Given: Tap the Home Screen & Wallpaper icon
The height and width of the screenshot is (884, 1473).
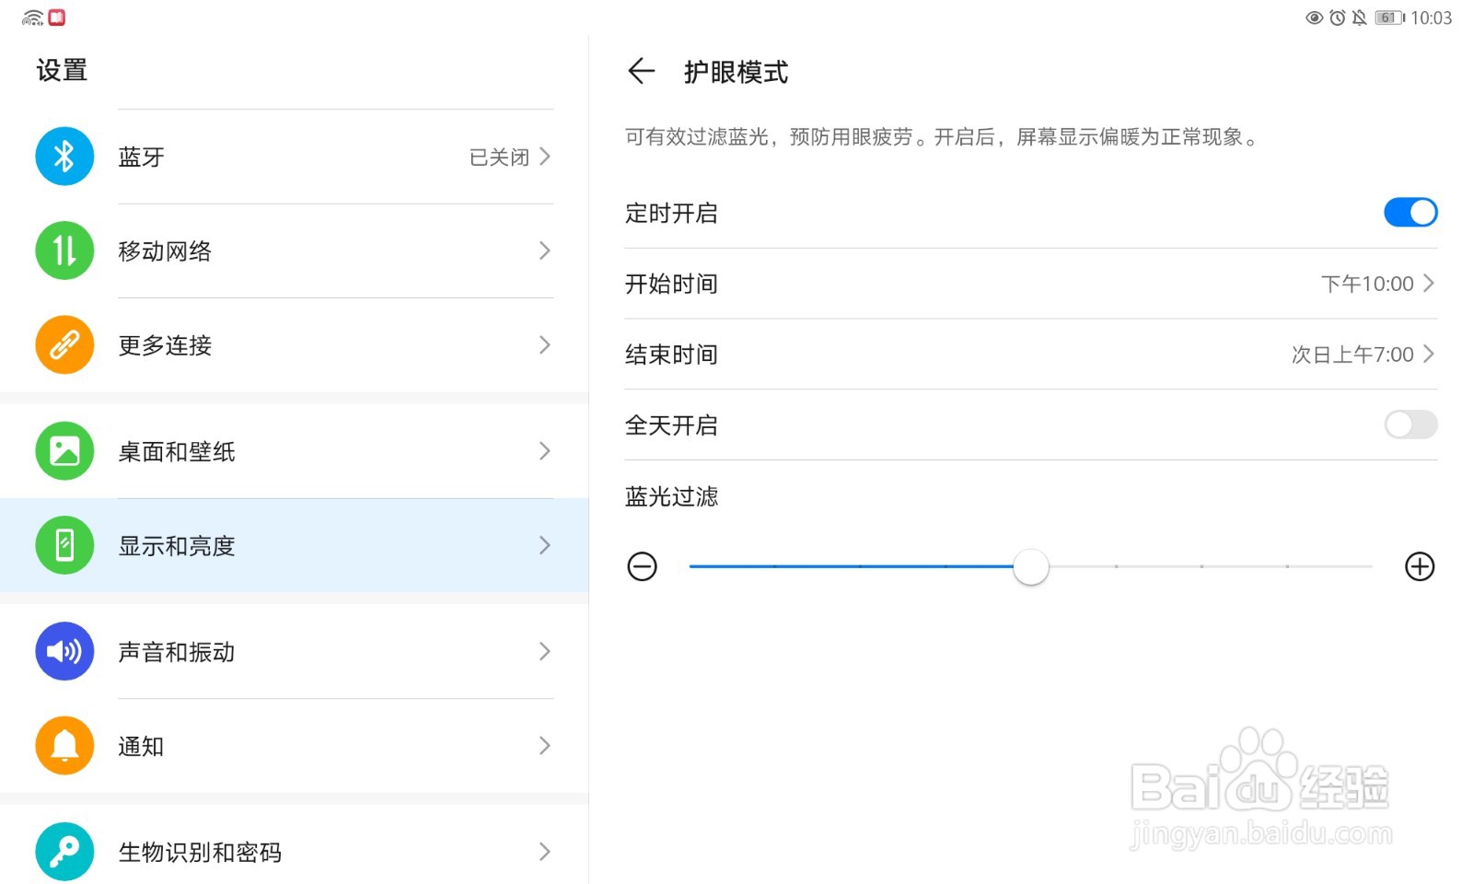Looking at the screenshot, I should [64, 451].
